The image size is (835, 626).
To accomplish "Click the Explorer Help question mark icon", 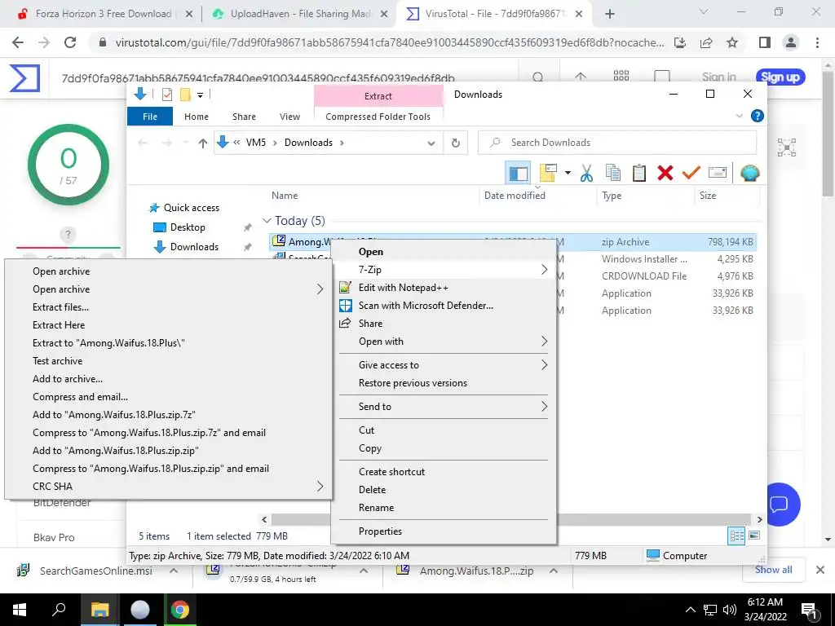I will [x=758, y=116].
